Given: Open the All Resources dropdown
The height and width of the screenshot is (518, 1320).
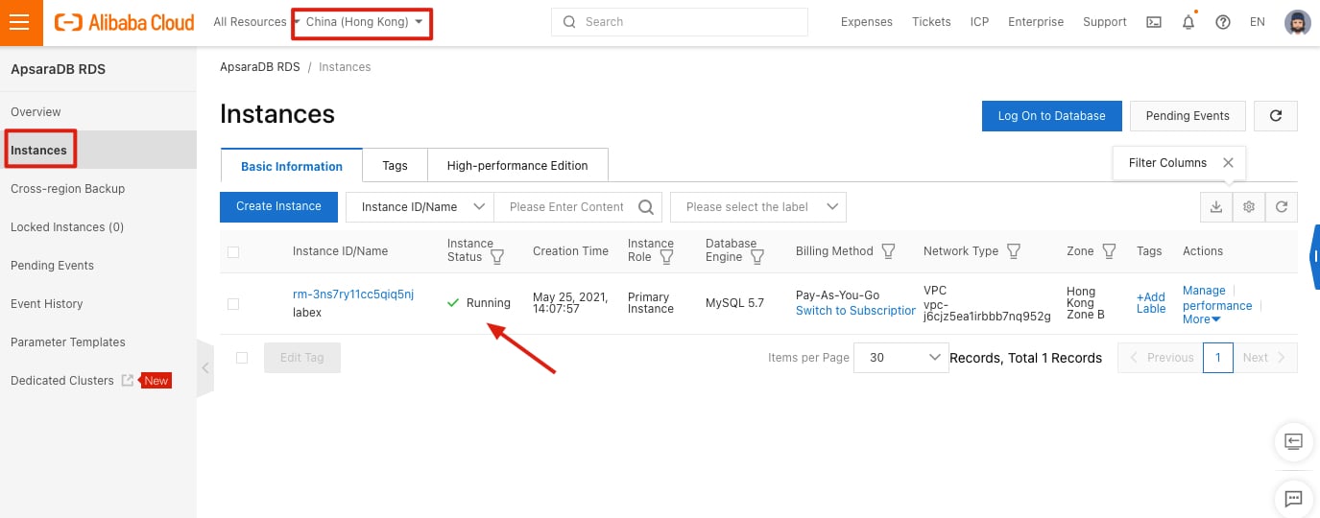Looking at the screenshot, I should (255, 22).
